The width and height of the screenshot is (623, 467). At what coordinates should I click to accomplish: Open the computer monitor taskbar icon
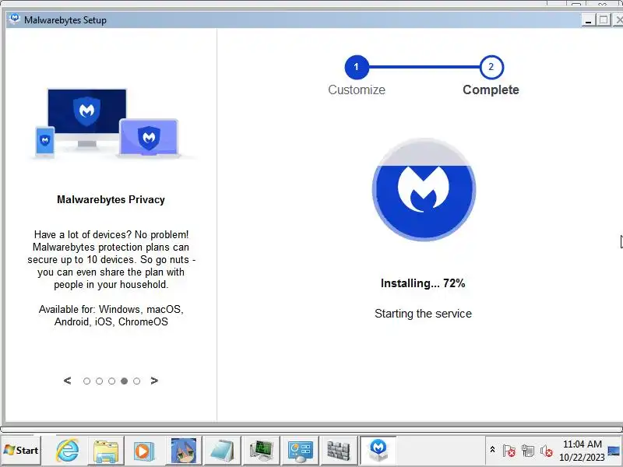point(261,451)
